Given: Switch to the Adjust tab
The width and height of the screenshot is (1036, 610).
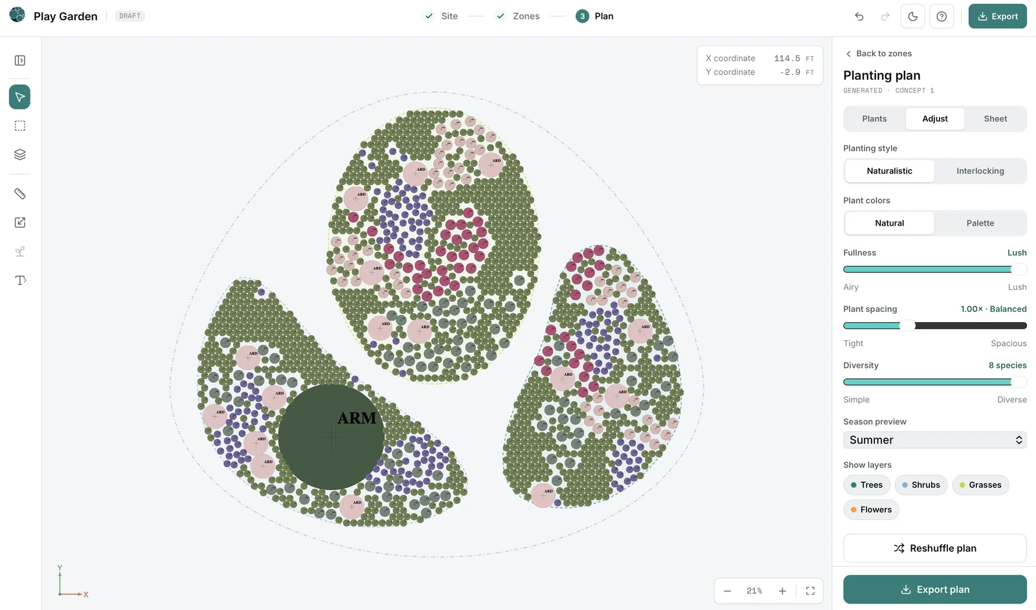Looking at the screenshot, I should (x=935, y=119).
